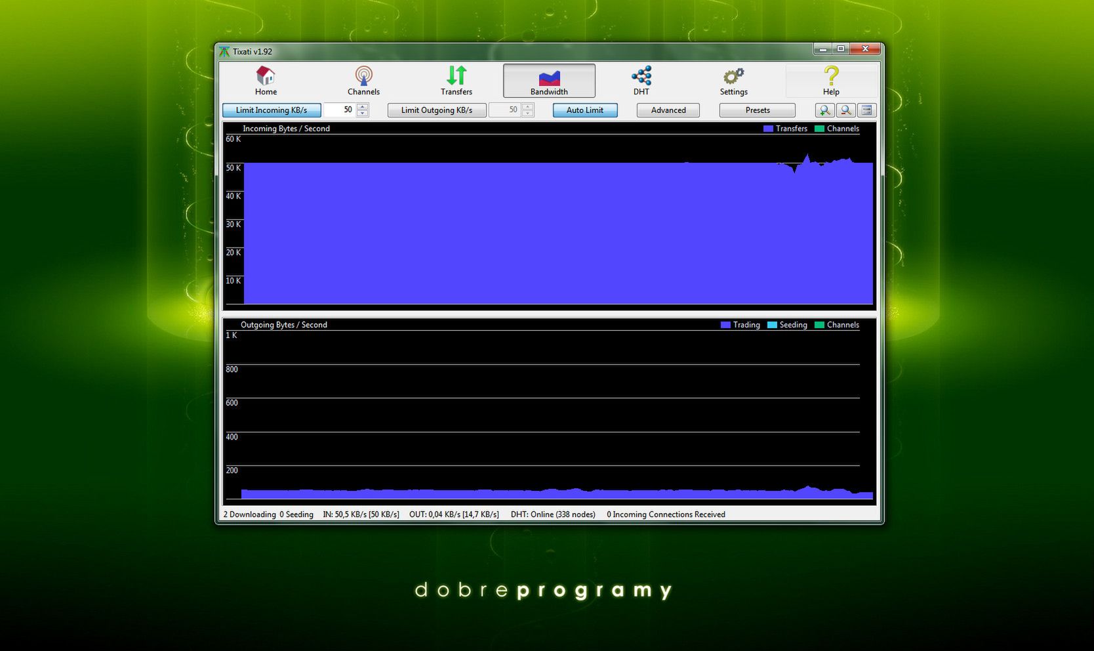
Task: Minimize the Tixati window
Action: click(x=823, y=49)
